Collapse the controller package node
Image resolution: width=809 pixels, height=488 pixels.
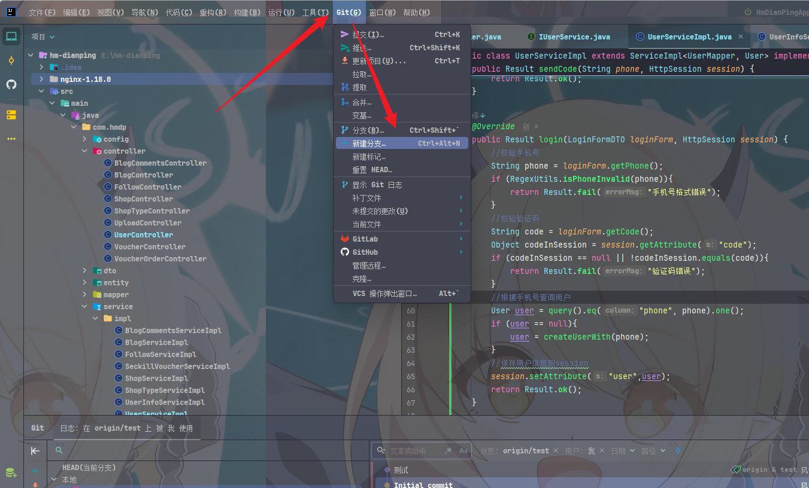pyautogui.click(x=84, y=151)
